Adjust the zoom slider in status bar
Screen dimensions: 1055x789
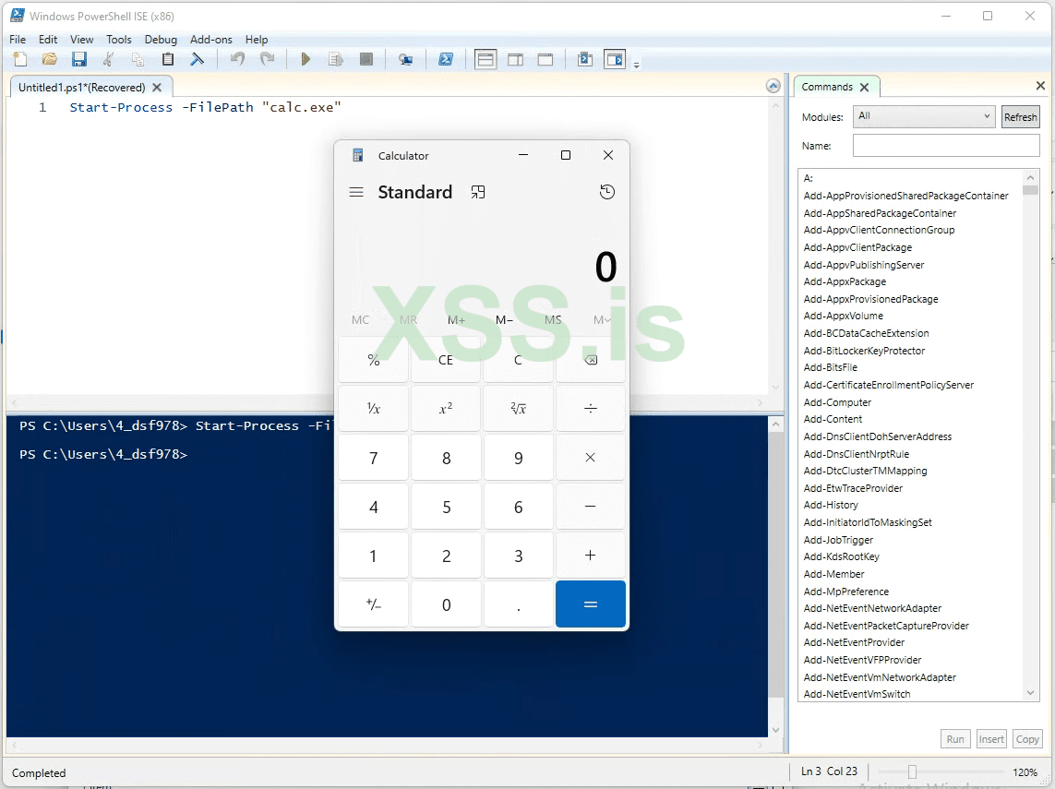[x=912, y=771]
